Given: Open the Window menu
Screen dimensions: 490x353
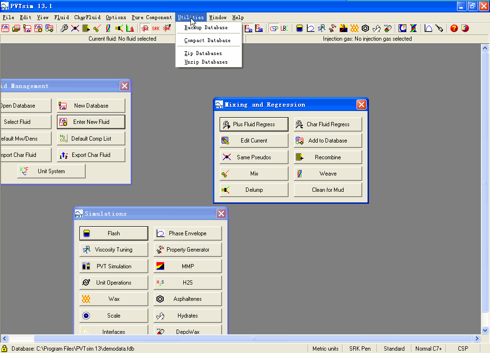Looking at the screenshot, I should click(218, 18).
